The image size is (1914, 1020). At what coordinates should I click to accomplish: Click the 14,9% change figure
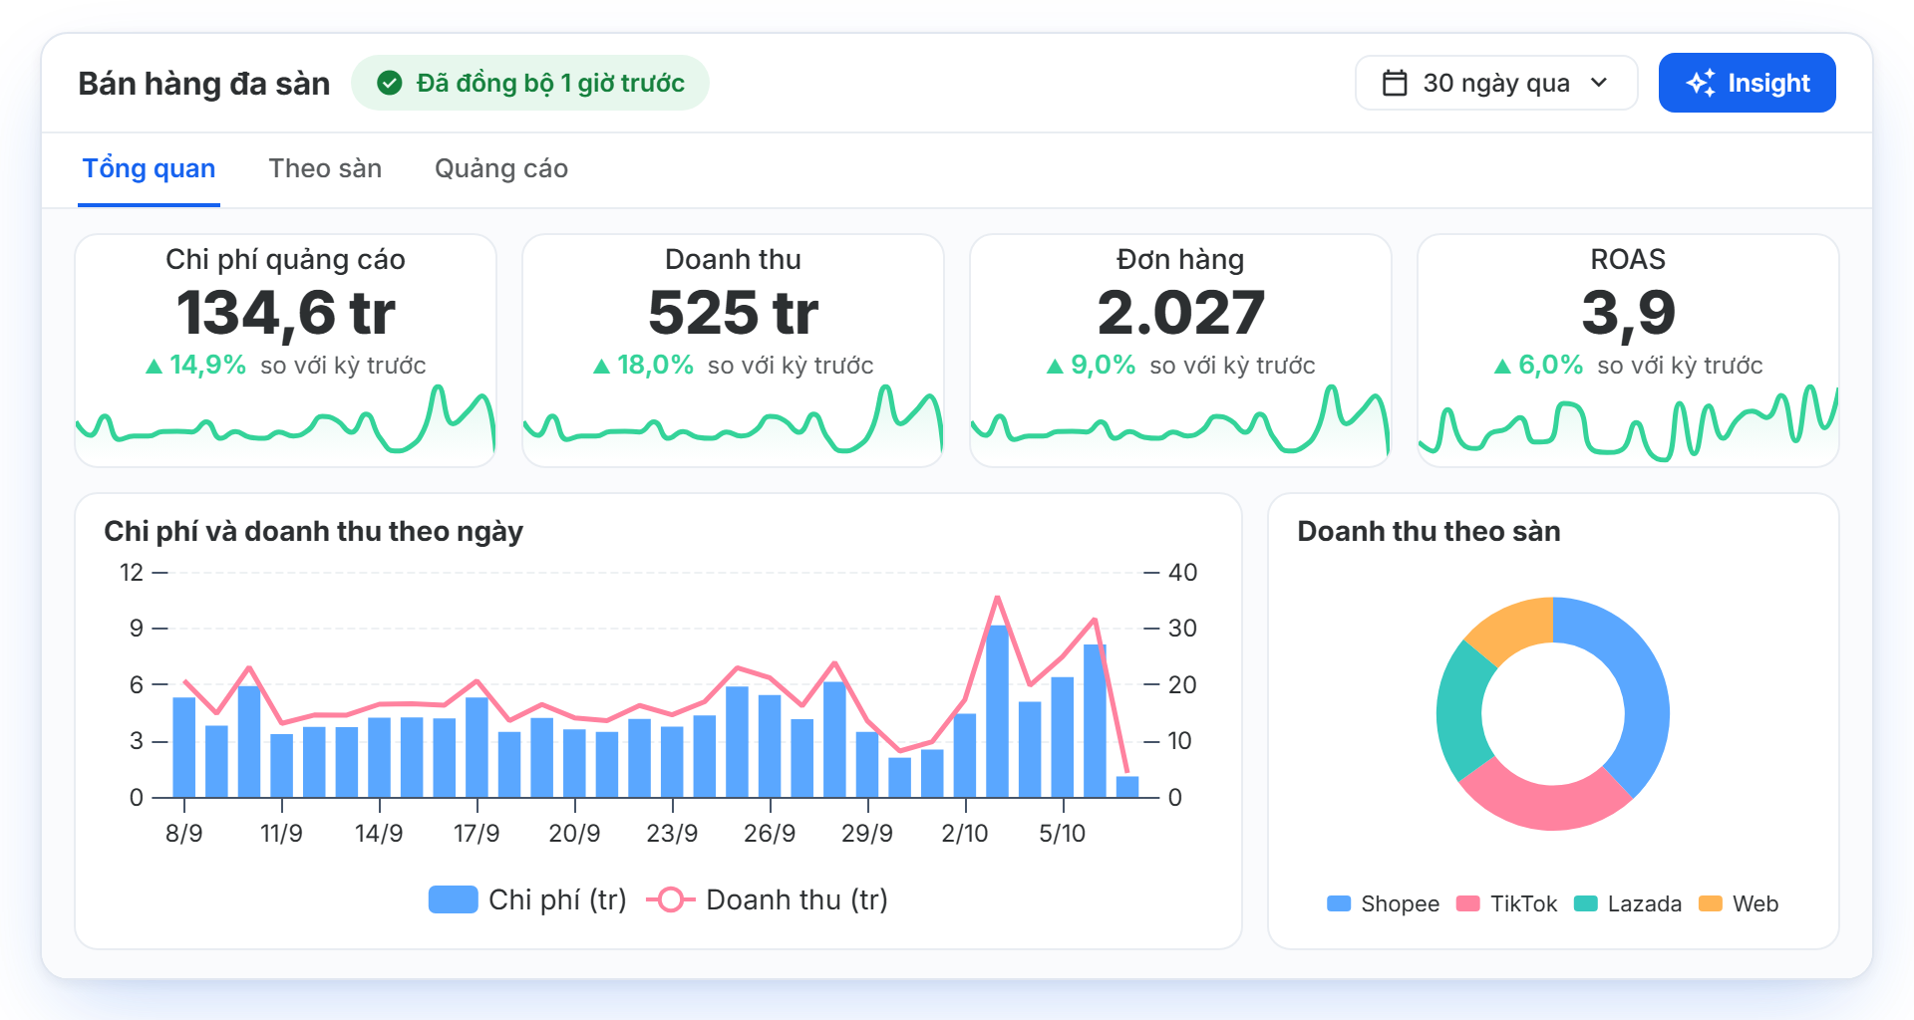tap(207, 366)
